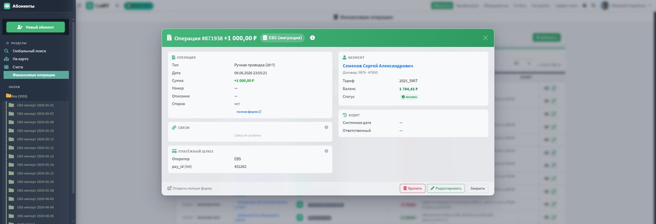656x224 pixels.
Task: Select Финансовые операции in the sidebar
Action: click(x=36, y=75)
